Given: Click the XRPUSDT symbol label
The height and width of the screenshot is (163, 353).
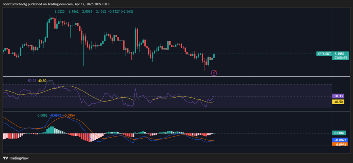Looking at the screenshot, I should point(324,54).
